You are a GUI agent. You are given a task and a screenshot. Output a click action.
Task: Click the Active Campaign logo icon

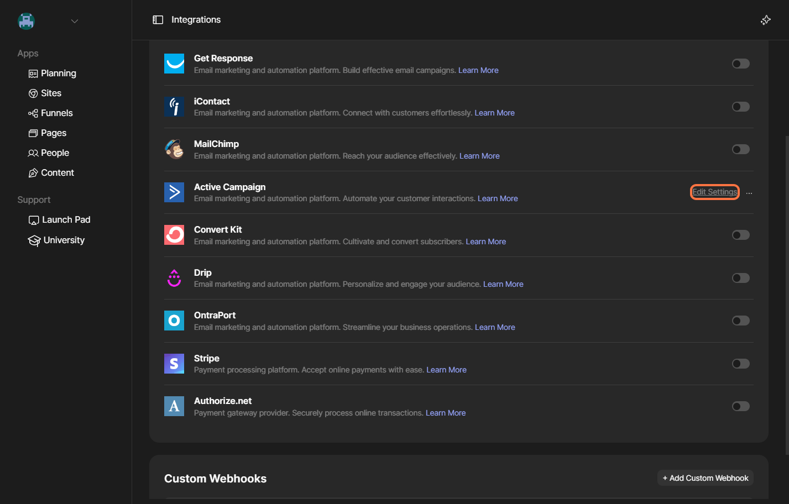174,192
